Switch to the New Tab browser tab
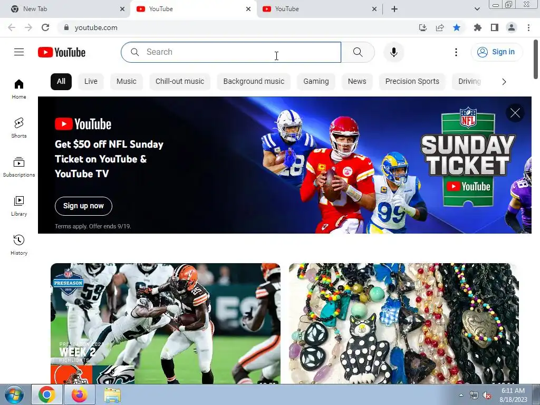The height and width of the screenshot is (405, 540). click(x=65, y=9)
